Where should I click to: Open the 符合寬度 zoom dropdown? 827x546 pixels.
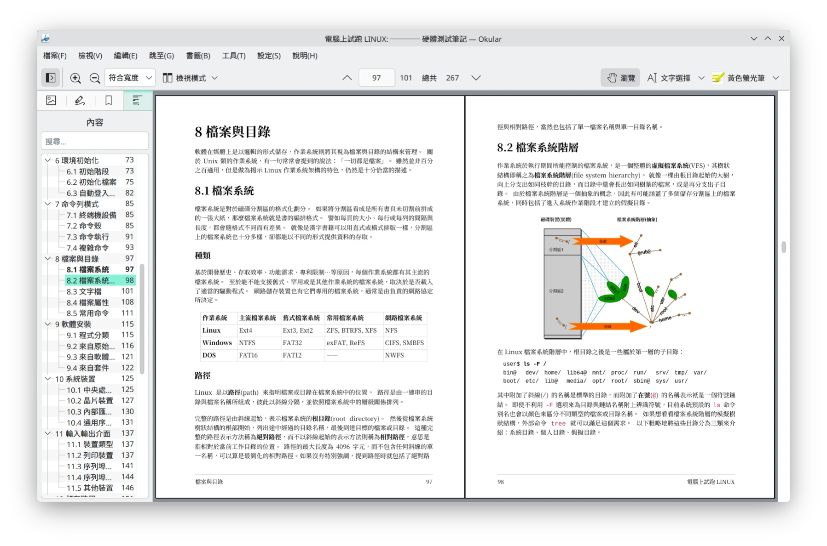pyautogui.click(x=130, y=78)
